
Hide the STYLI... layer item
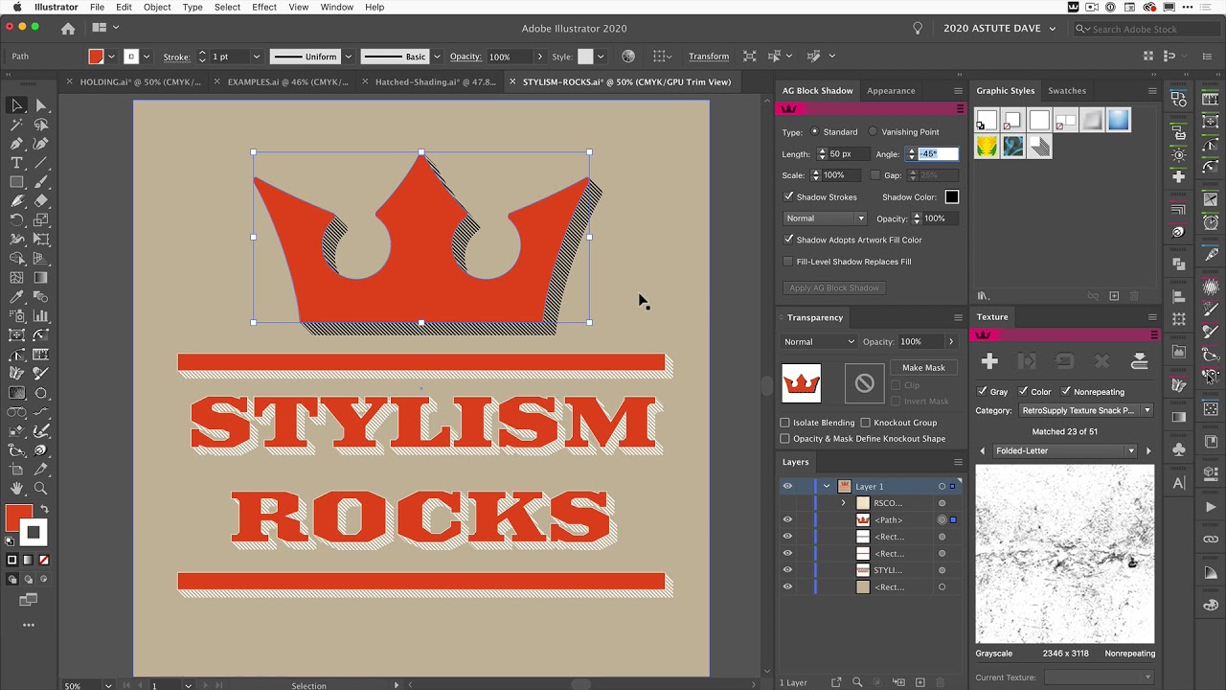tap(787, 570)
